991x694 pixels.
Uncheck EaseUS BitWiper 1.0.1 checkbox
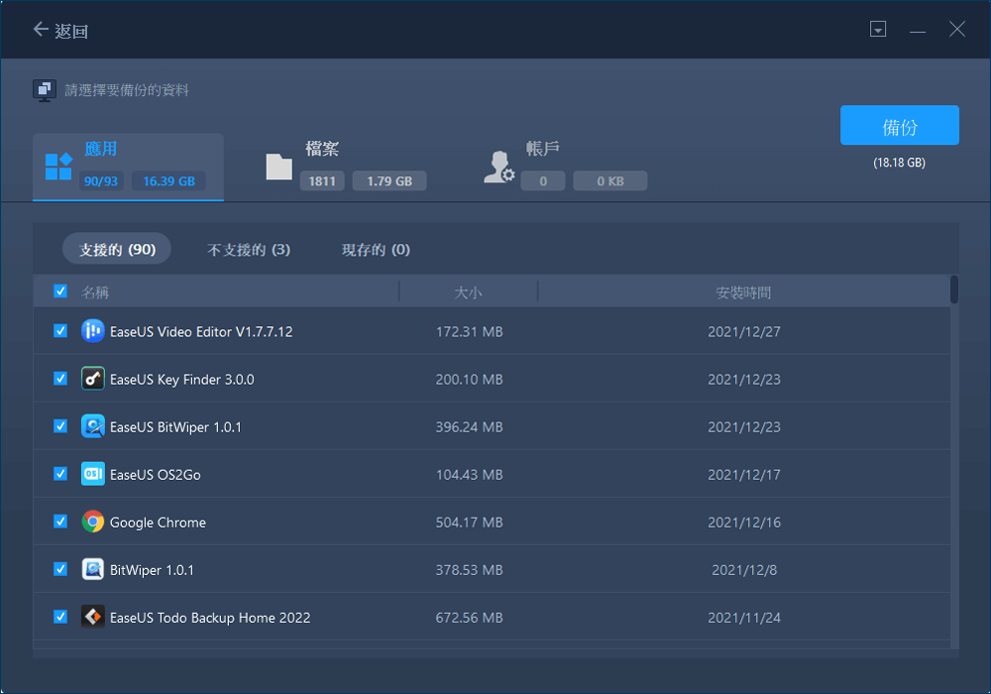[60, 426]
